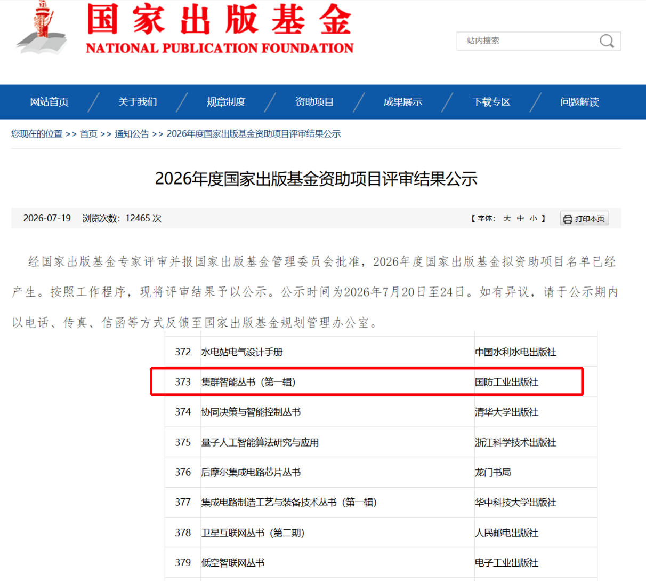This screenshot has width=646, height=581.
Task: Click breadcrumb link 2026年度国家出版基金资助项目评审结果公示
Action: coord(254,134)
